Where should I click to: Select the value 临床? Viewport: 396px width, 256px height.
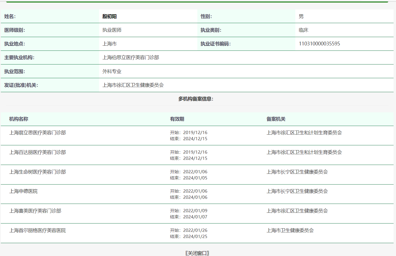point(304,30)
